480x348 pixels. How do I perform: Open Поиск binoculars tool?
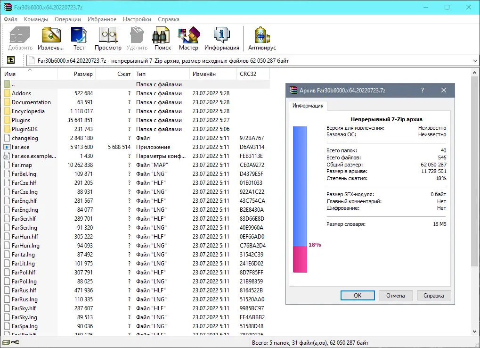(x=163, y=38)
